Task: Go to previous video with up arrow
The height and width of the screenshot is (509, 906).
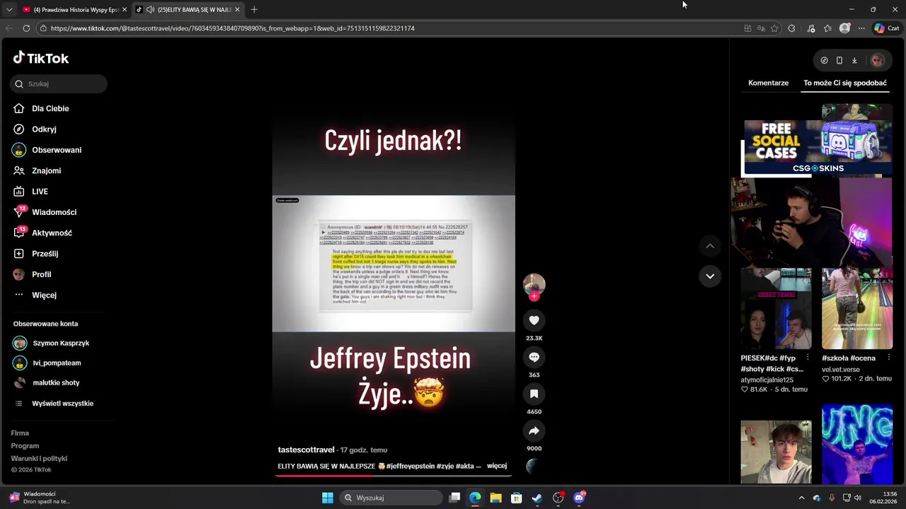Action: click(x=710, y=246)
